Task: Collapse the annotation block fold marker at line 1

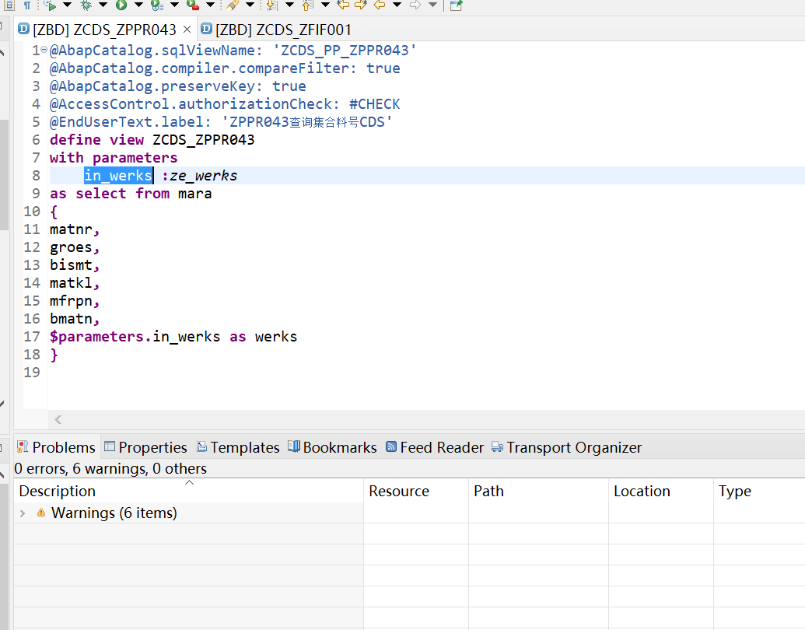Action: click(44, 50)
